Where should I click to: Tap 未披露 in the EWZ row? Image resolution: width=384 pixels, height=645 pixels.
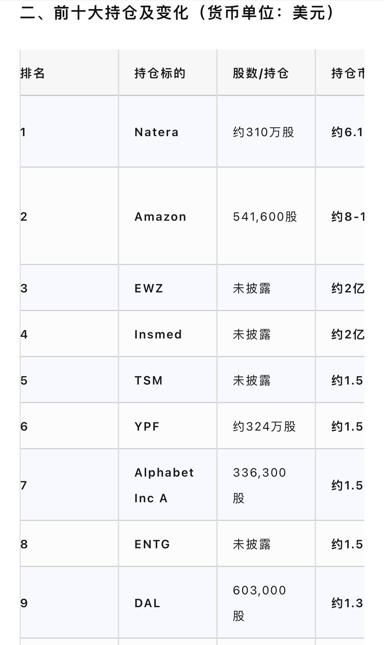252,288
